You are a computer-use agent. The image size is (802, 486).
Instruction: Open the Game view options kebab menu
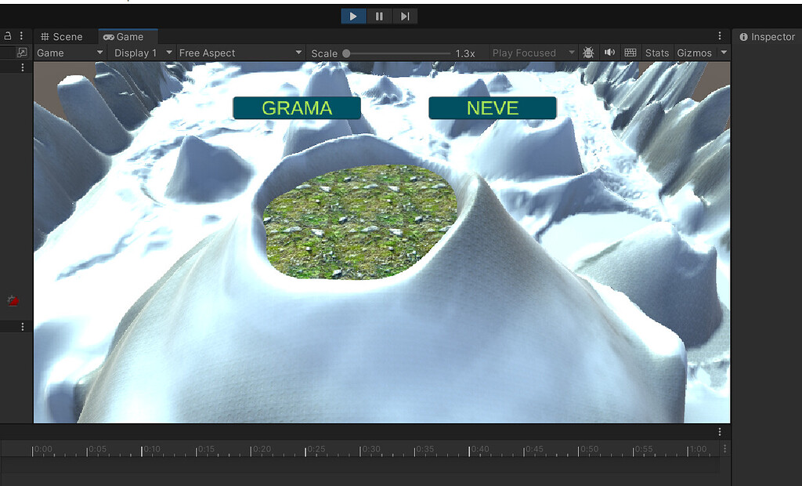click(x=719, y=36)
